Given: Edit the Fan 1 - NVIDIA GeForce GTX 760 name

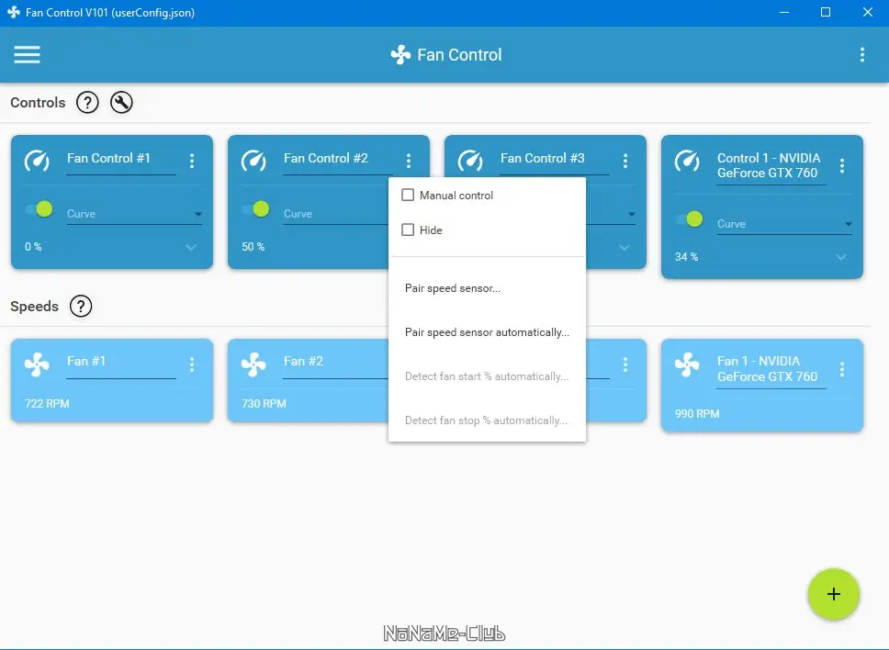Looking at the screenshot, I should [x=771, y=369].
